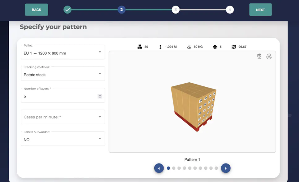Screen dimensions: 299x182
Task: Click the '80 KG' weight value
Action: [x=198, y=47]
